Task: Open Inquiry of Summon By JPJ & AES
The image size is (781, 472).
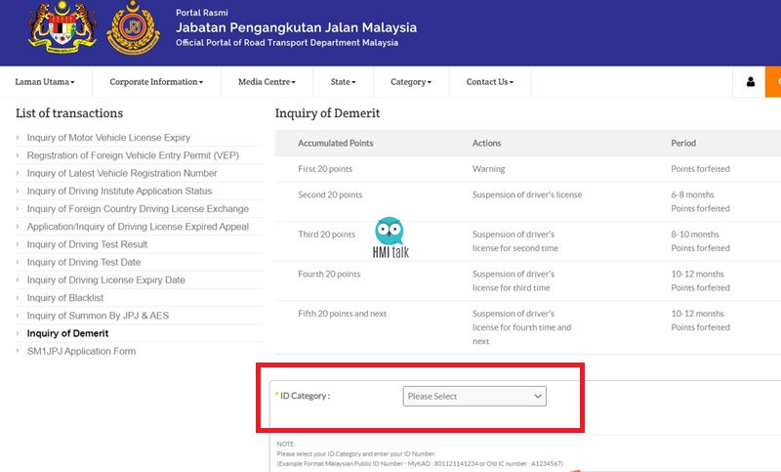Action: (98, 316)
